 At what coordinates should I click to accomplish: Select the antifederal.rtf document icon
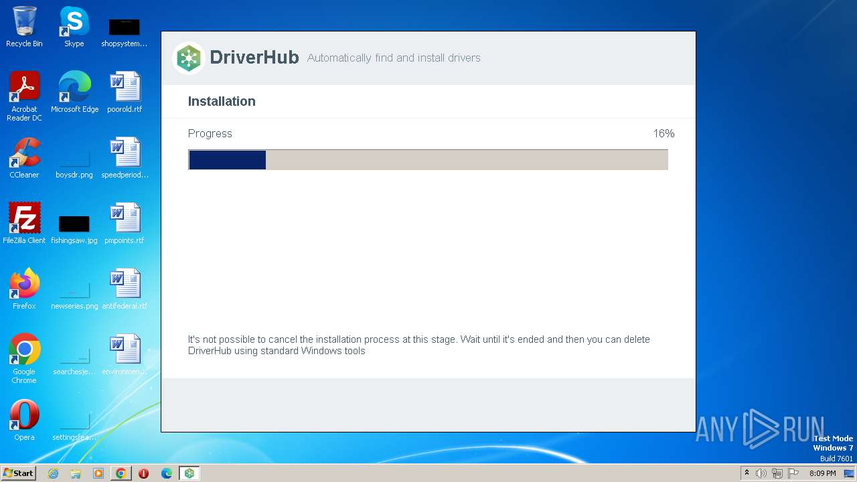tap(125, 289)
